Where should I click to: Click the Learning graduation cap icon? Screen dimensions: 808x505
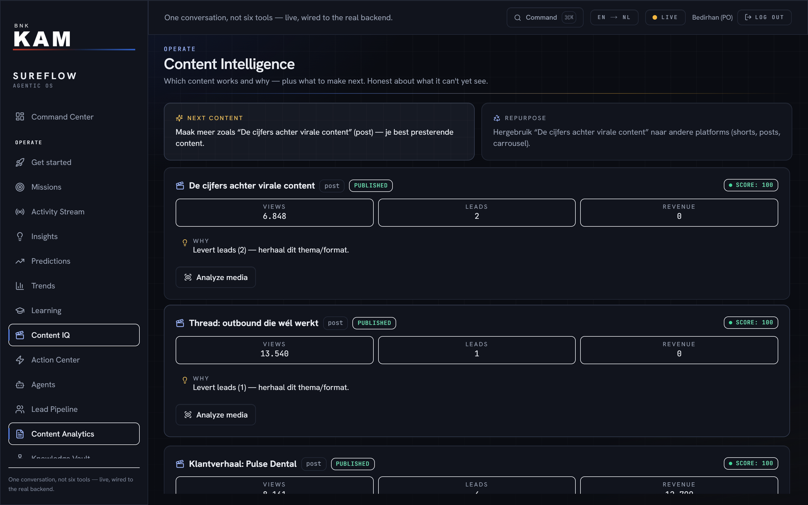pyautogui.click(x=20, y=311)
